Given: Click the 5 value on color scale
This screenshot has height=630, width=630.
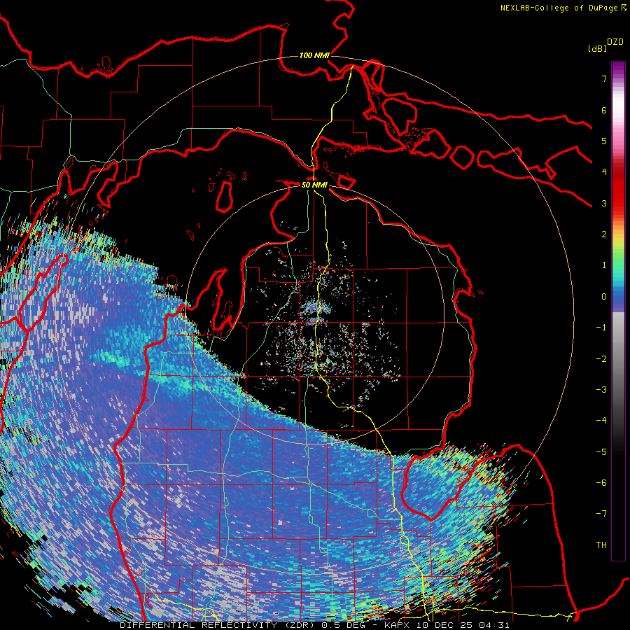Looking at the screenshot, I should pos(604,141).
